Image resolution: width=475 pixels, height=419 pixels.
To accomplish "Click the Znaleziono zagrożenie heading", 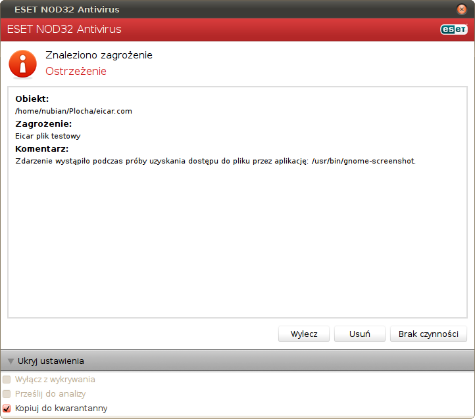I will click(99, 55).
